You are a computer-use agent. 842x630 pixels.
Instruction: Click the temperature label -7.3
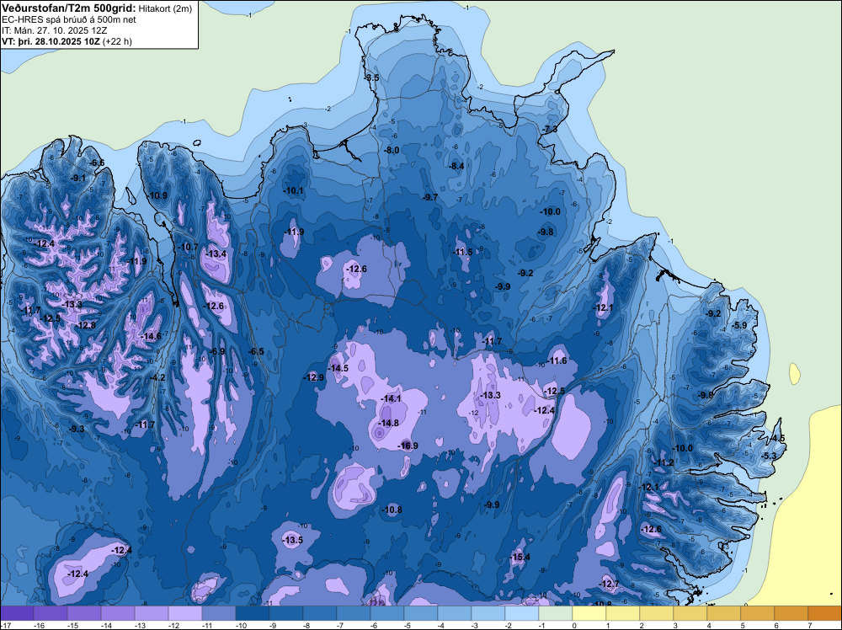click(550, 130)
